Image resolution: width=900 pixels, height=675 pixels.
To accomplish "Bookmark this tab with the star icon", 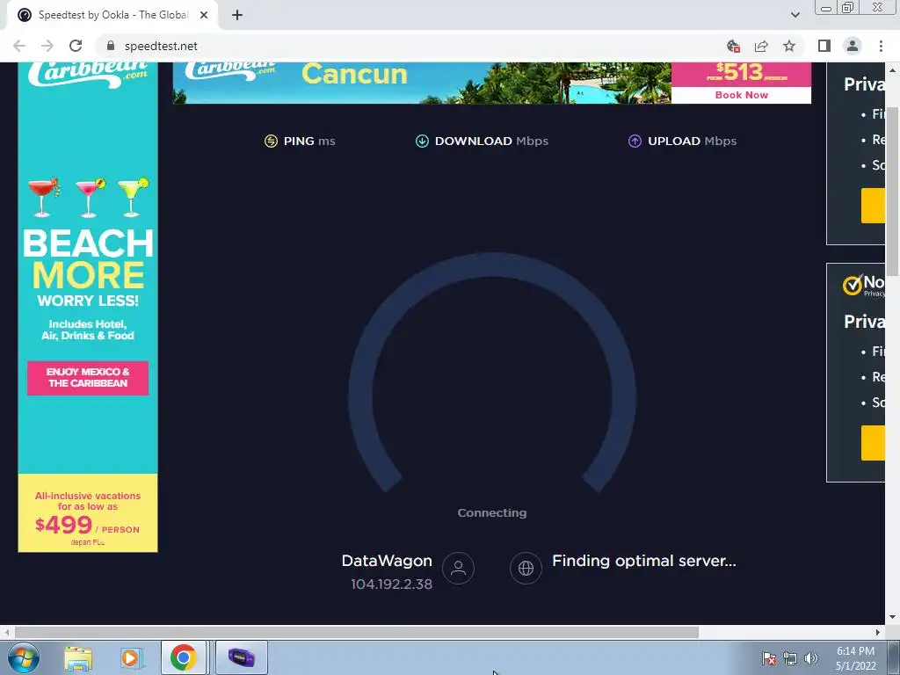I will (789, 46).
